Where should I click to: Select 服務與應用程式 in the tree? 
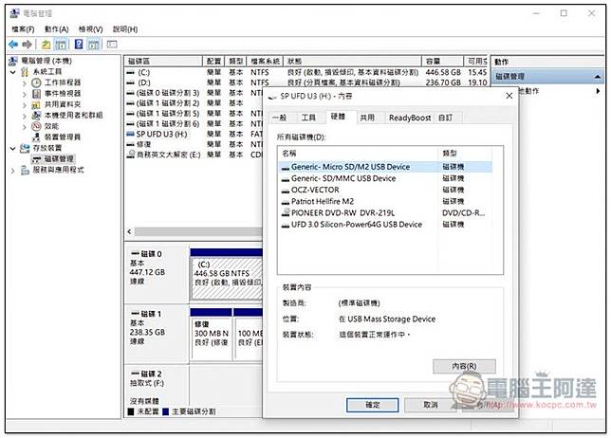coord(58,170)
